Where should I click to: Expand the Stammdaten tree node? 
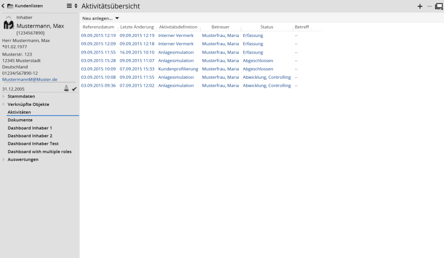[x=4, y=97]
